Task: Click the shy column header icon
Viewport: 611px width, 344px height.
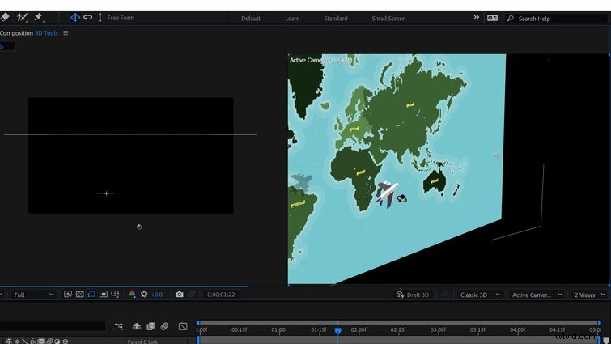Action: point(9,342)
